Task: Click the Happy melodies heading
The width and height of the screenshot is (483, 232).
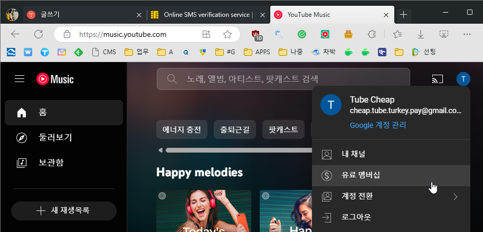Action: [x=200, y=172]
